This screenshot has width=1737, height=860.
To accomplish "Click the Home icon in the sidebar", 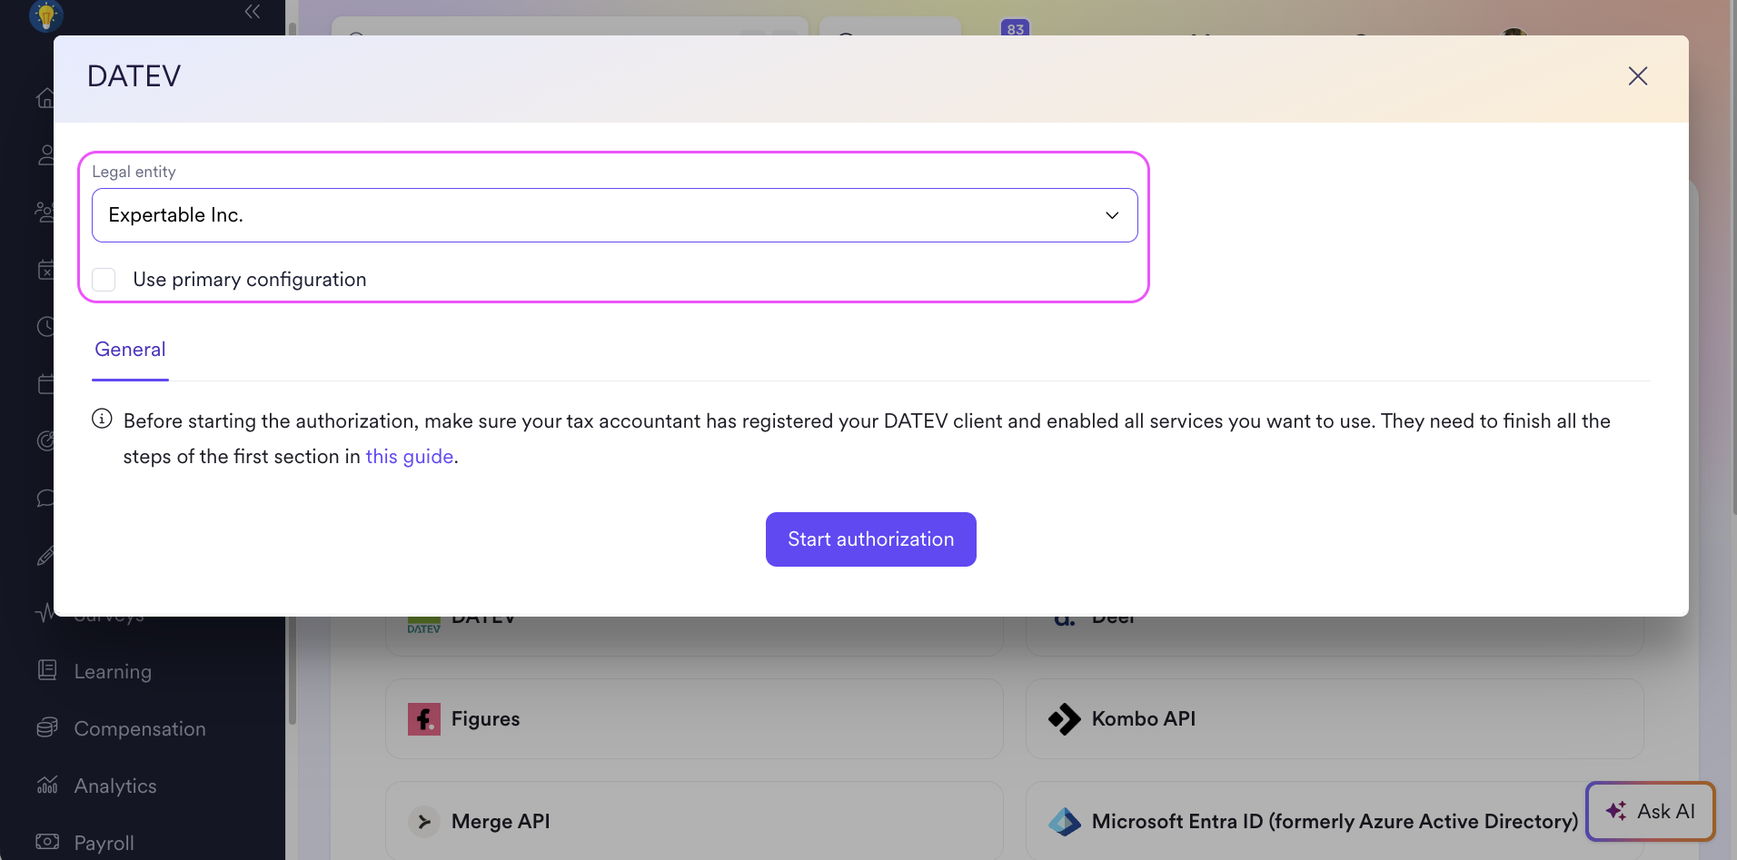I will [45, 98].
